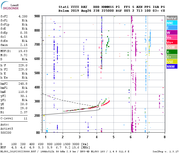Select the NNE legend swatch
The height and width of the screenshot is (153, 179).
click(x=172, y=23)
